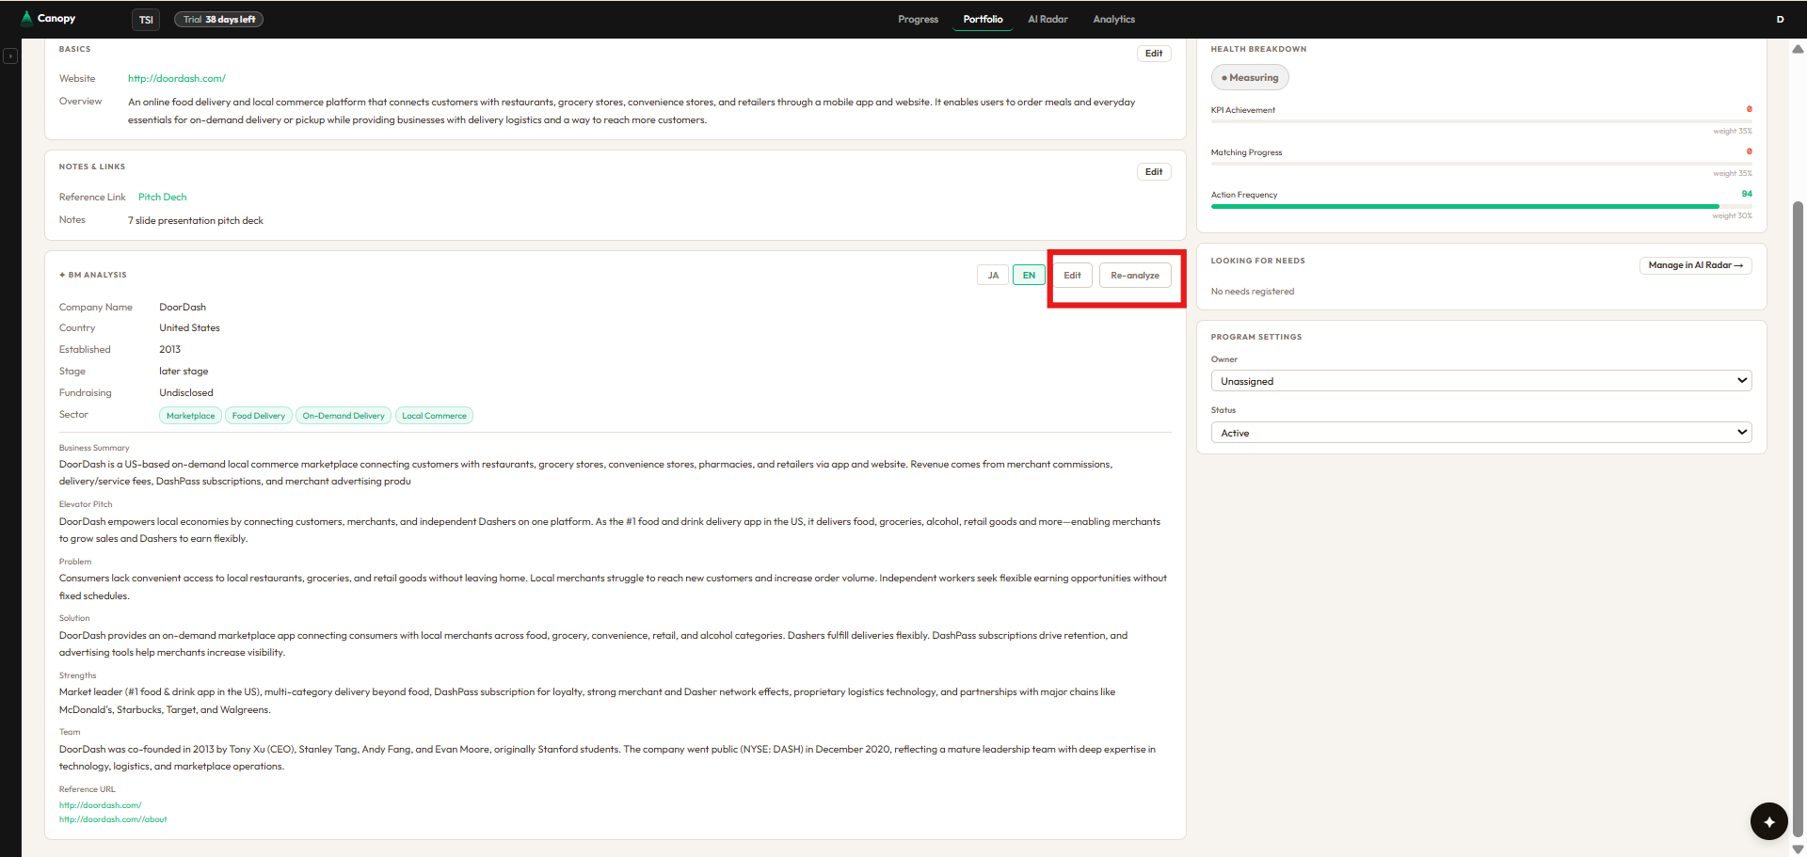Click the BM Analysis section heading

tap(93, 276)
